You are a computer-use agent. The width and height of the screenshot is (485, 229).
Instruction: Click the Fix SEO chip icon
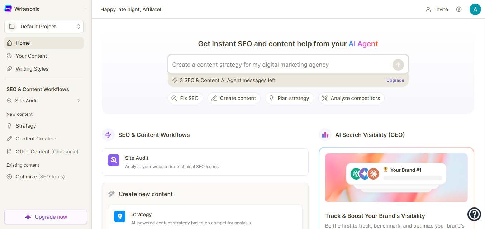click(x=174, y=98)
